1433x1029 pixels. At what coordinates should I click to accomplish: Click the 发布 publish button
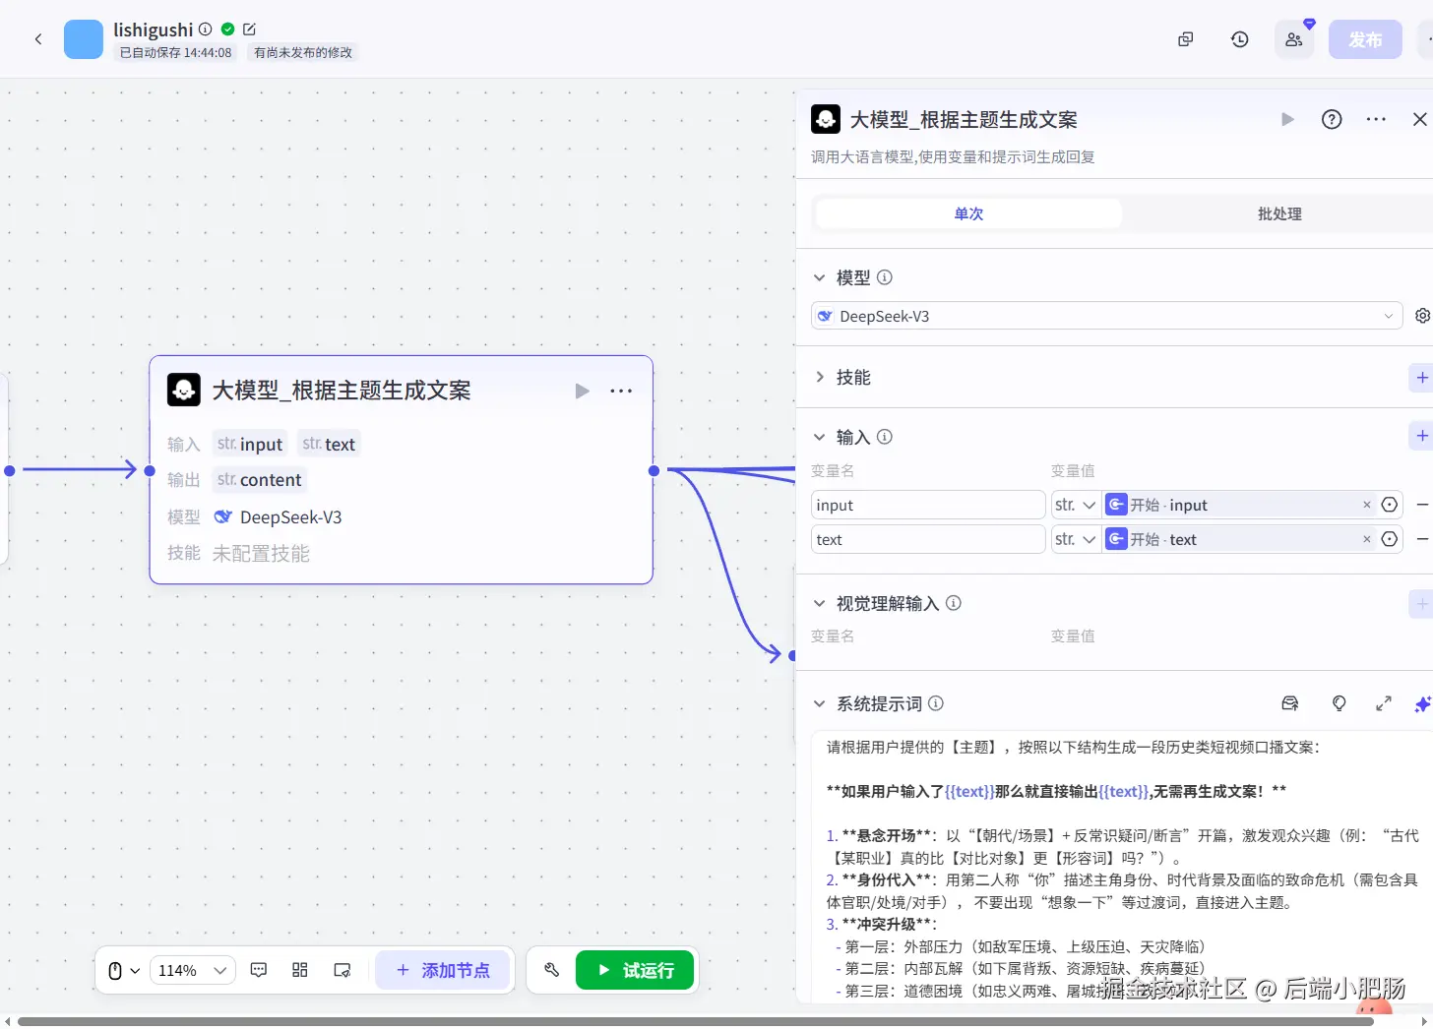tap(1365, 39)
